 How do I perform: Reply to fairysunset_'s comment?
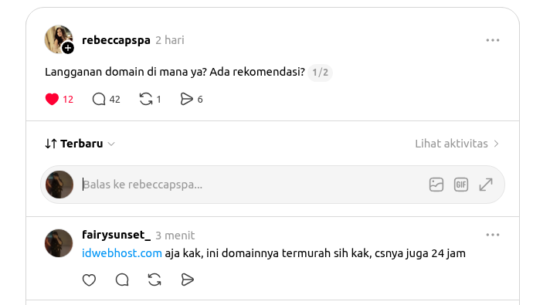click(x=122, y=280)
